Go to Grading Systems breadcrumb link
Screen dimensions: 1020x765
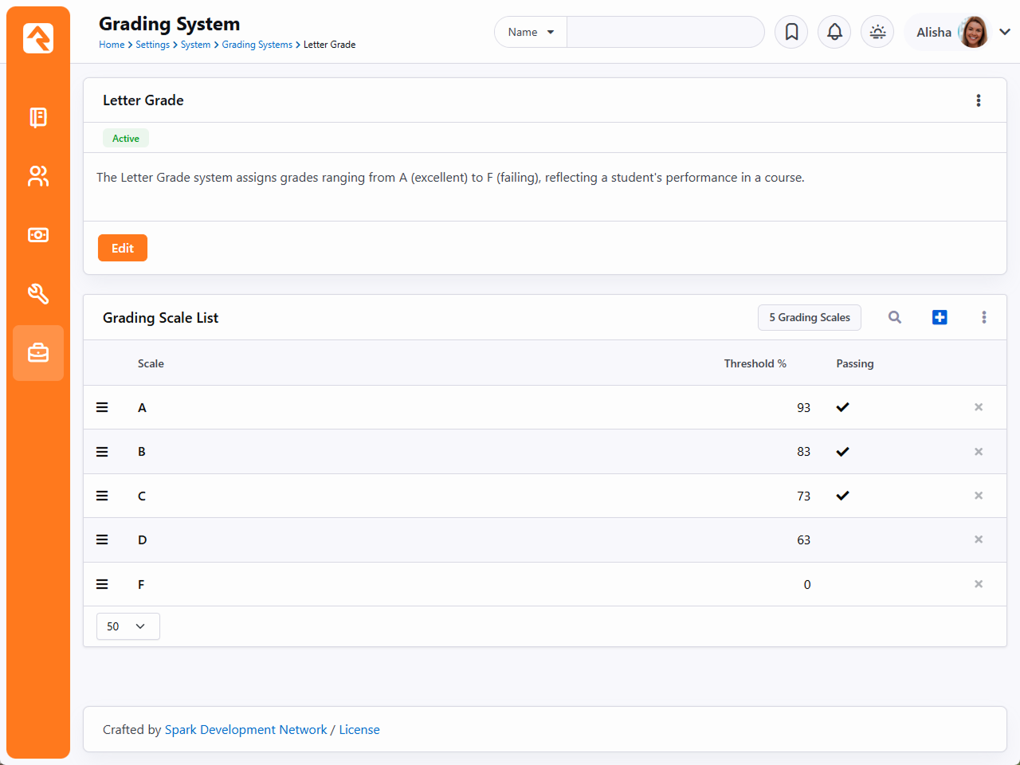pyautogui.click(x=257, y=45)
